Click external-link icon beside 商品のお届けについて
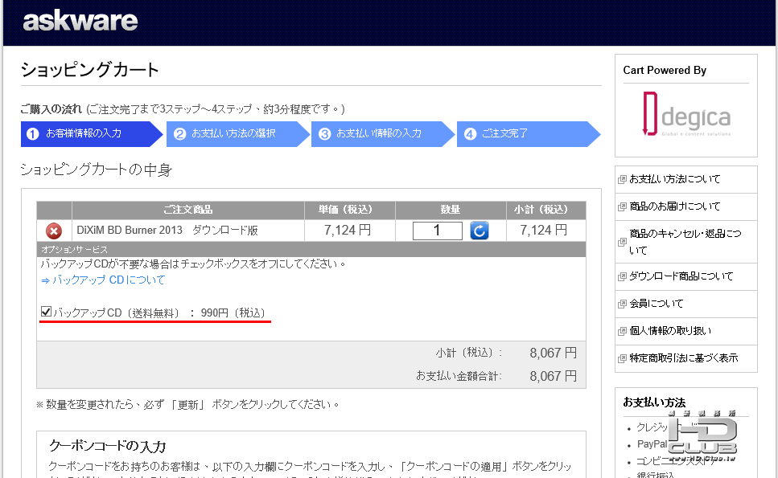Viewport: 778px width, 478px height. point(622,206)
